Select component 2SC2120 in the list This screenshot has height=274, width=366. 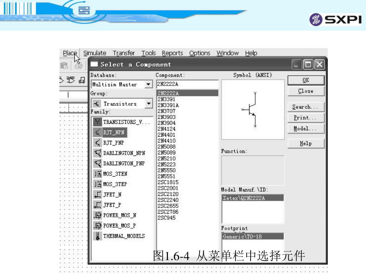coord(168,194)
